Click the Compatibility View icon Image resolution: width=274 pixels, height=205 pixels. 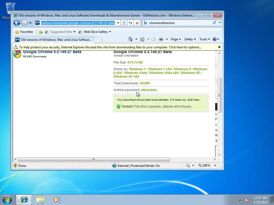124,23
